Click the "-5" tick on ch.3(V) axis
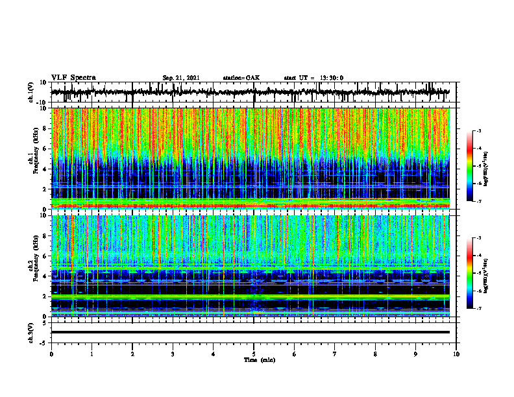The height and width of the screenshot is (397, 514). (43, 343)
